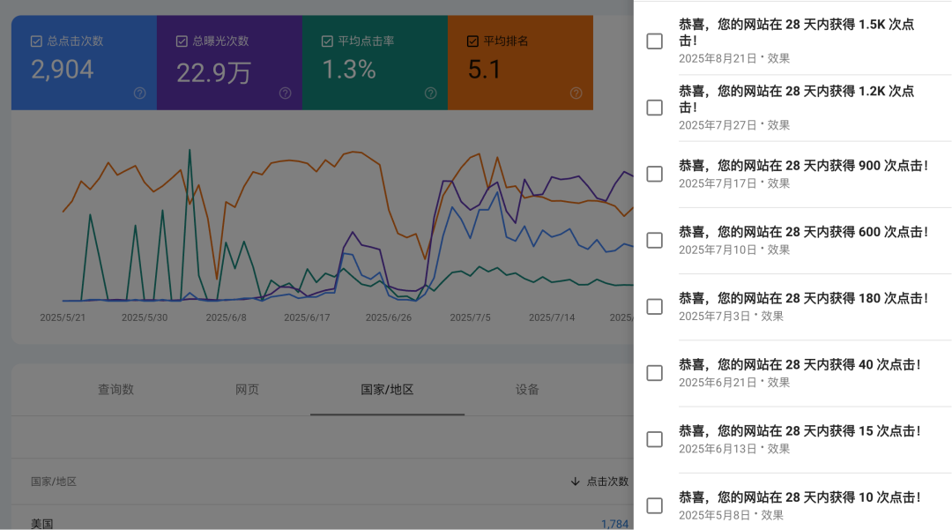Open help tooltip on 平均排名 card

(576, 92)
